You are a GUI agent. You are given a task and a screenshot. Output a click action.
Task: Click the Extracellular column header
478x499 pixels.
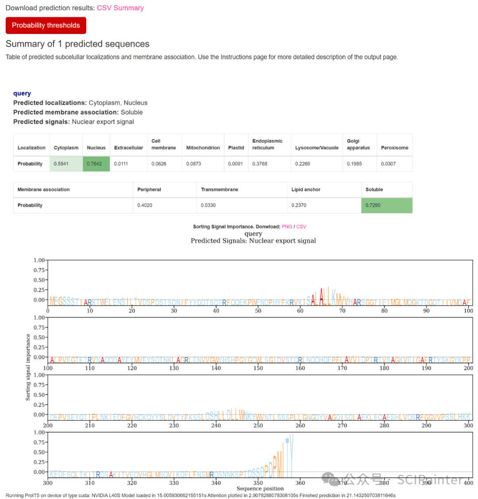(128, 148)
